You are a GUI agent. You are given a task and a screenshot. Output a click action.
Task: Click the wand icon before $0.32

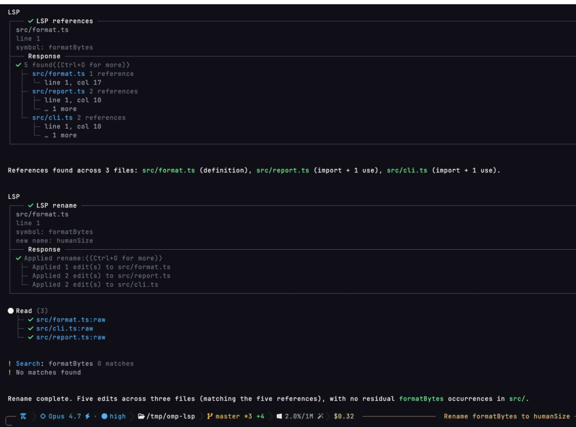click(321, 416)
